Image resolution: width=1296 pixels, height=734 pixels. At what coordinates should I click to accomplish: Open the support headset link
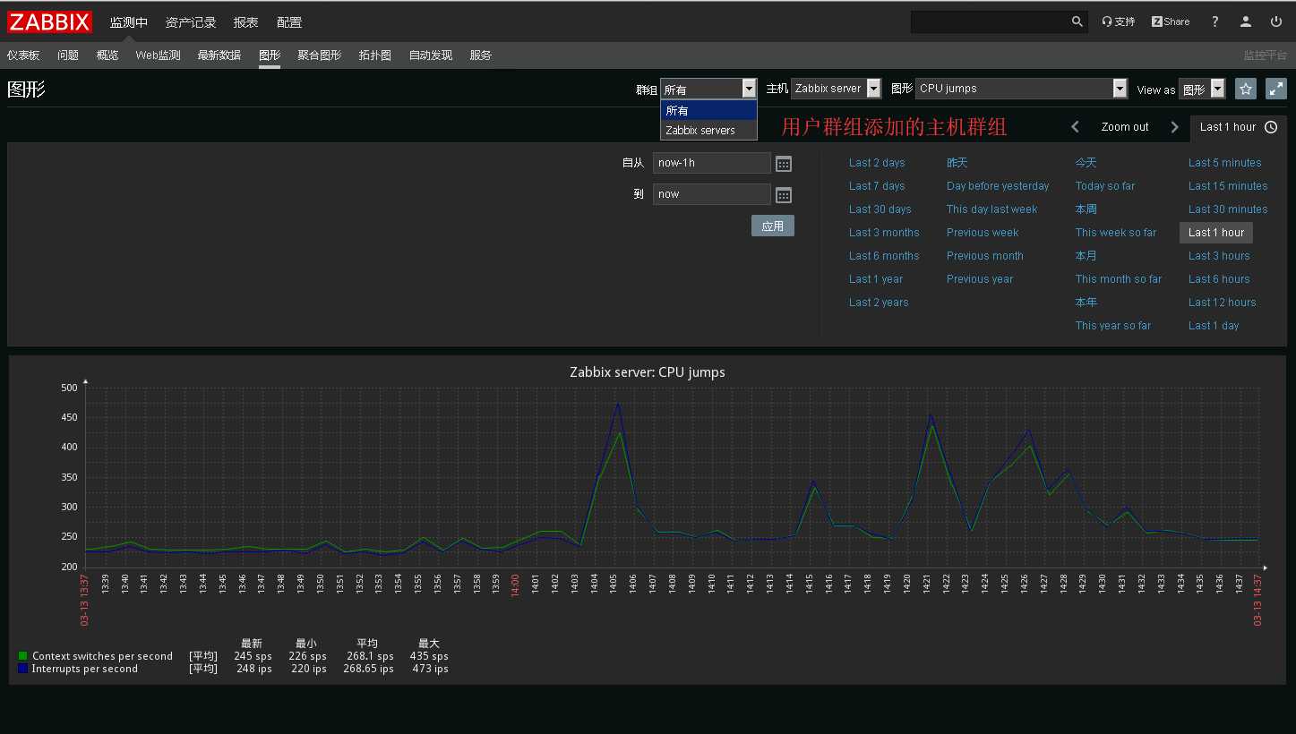(1119, 21)
